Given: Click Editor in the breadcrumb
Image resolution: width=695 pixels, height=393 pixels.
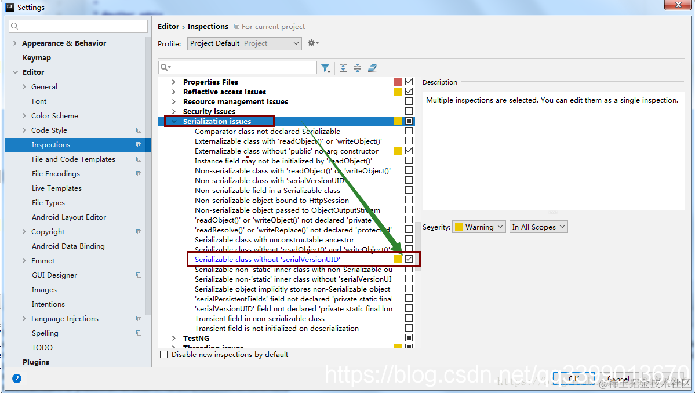Looking at the screenshot, I should click(169, 27).
